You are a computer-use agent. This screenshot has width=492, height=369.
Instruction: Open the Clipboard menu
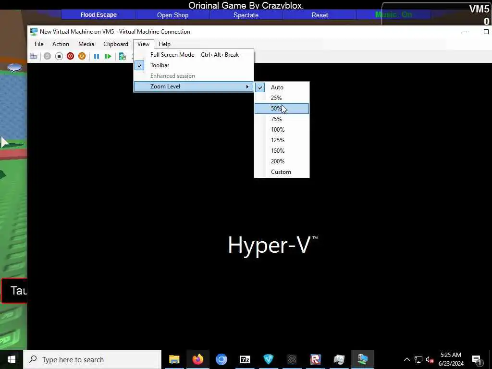(x=116, y=44)
